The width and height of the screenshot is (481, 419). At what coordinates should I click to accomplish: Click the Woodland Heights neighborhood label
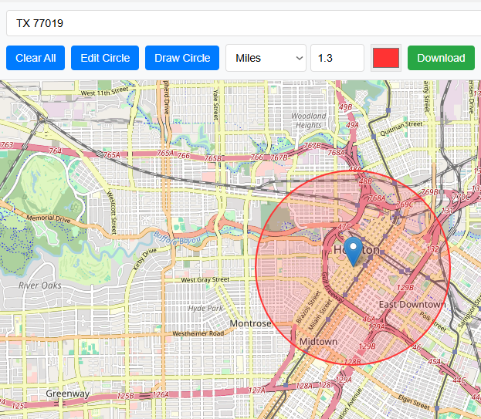tap(308, 120)
